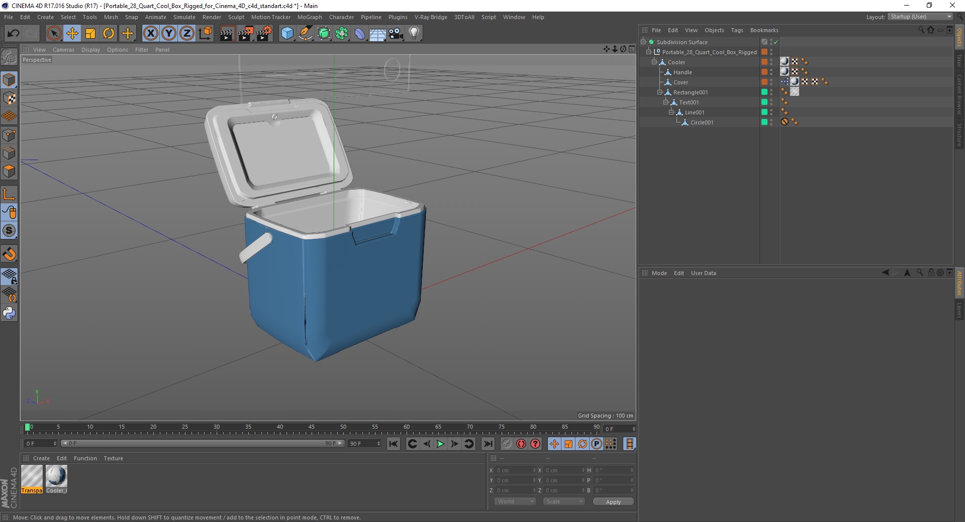Toggle Autokeying button
Viewport: 965px width, 522px height.
521,444
